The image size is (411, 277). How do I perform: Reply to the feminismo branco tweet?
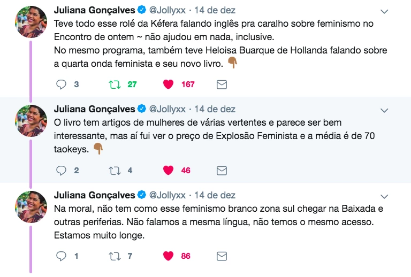coord(62,256)
